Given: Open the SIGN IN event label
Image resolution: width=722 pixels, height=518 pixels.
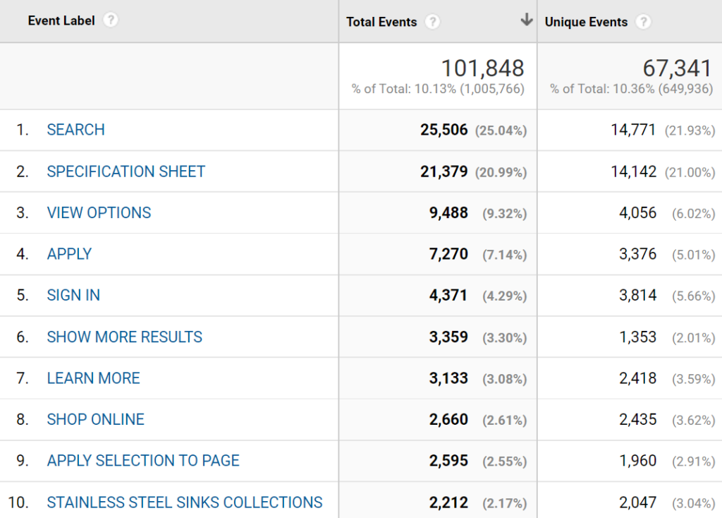Looking at the screenshot, I should click(73, 296).
